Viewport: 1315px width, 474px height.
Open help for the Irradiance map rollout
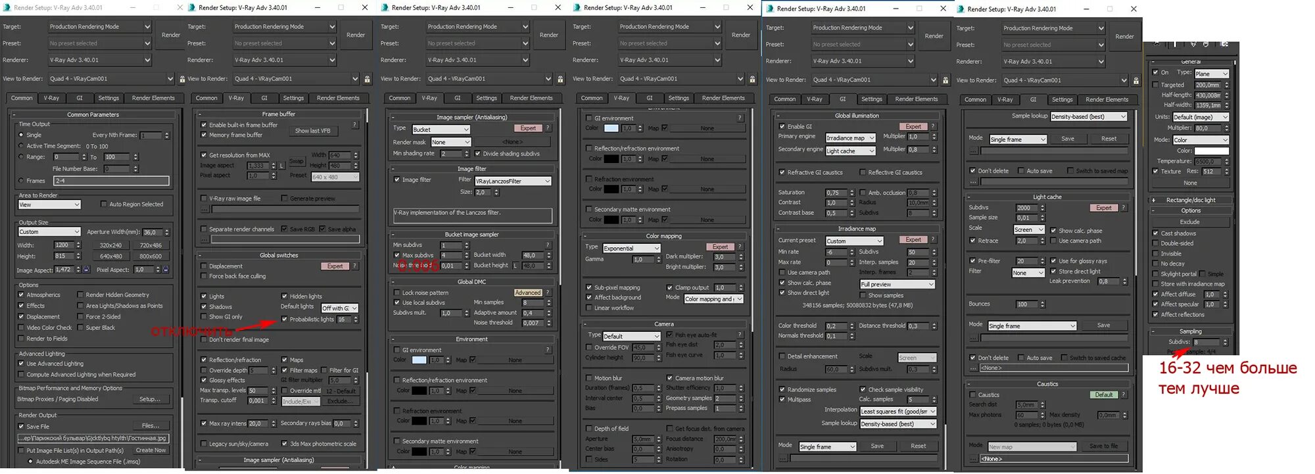tap(933, 240)
